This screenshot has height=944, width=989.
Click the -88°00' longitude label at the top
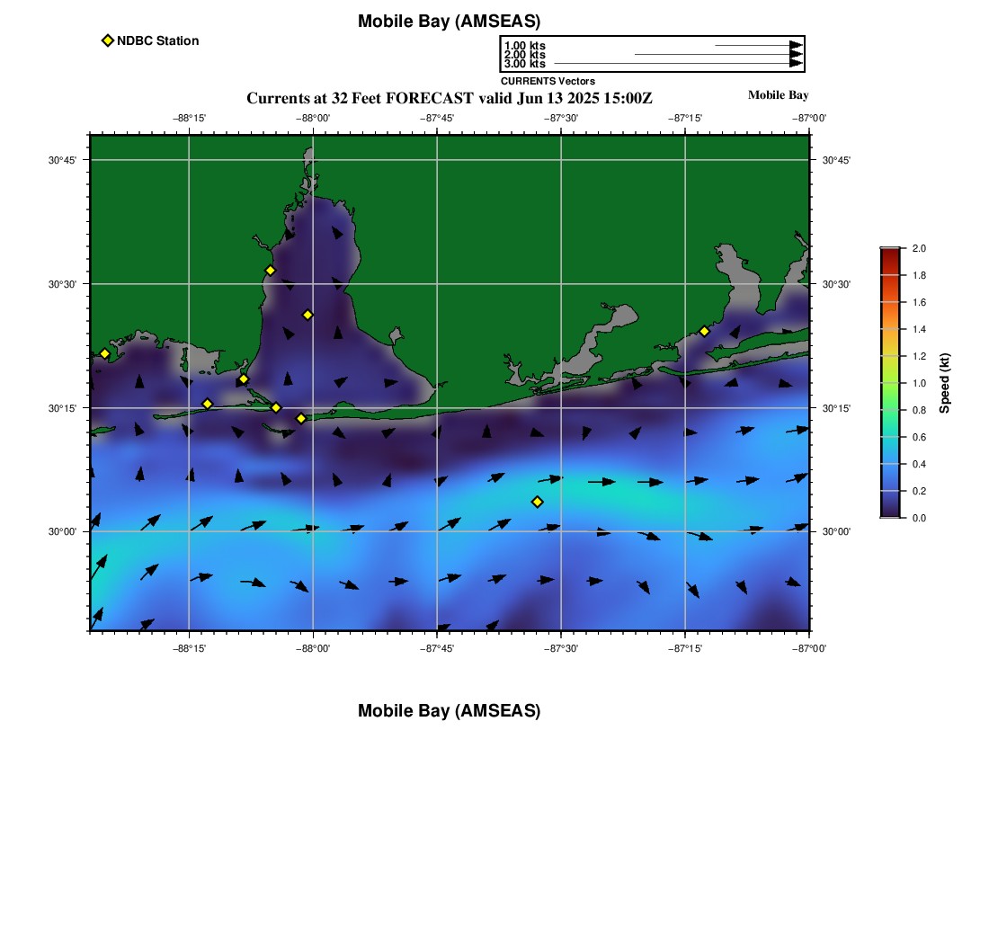(313, 118)
